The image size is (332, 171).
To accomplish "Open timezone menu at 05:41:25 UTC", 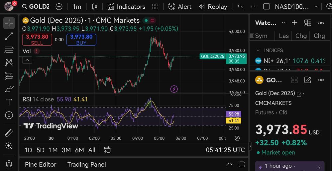I will click(x=225, y=150).
